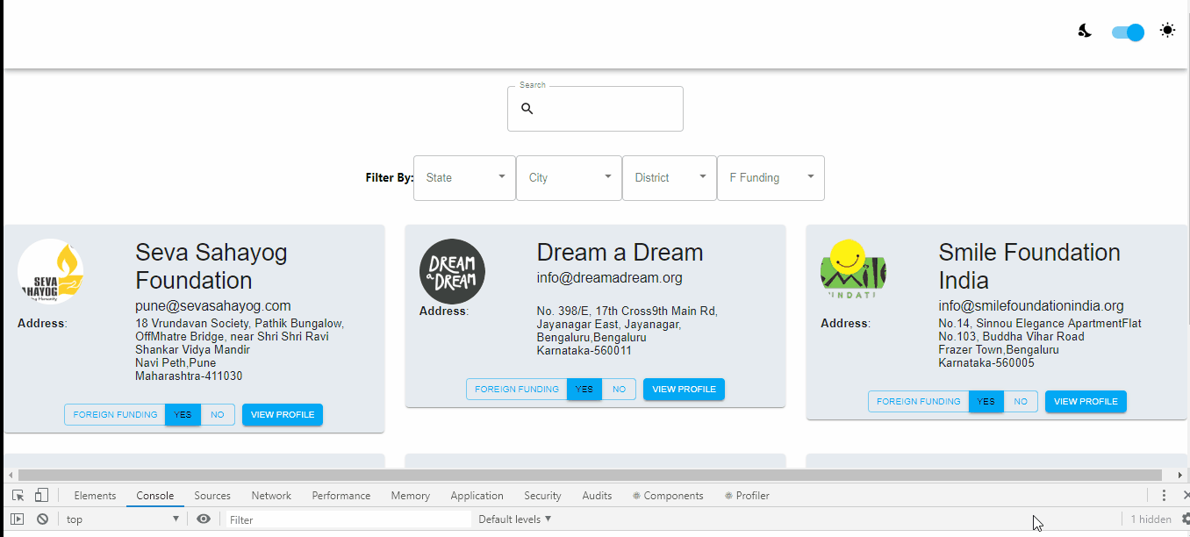Viewport: 1190px width, 537px height.
Task: View profile of Seva Sahayog Foundation
Action: tap(283, 415)
